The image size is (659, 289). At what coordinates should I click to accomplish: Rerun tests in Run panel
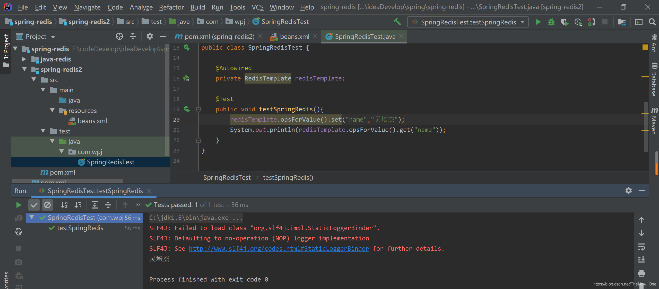(x=19, y=205)
